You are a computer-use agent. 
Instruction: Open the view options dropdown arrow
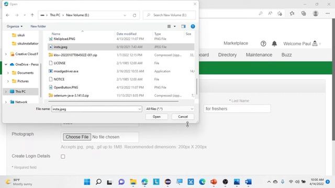tap(174, 26)
